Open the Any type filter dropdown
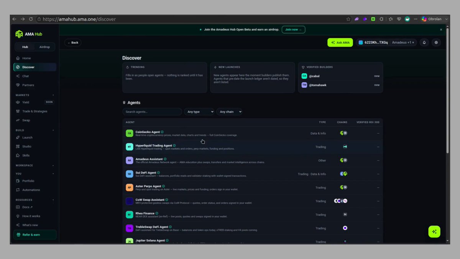This screenshot has width=460, height=259. pos(199,112)
